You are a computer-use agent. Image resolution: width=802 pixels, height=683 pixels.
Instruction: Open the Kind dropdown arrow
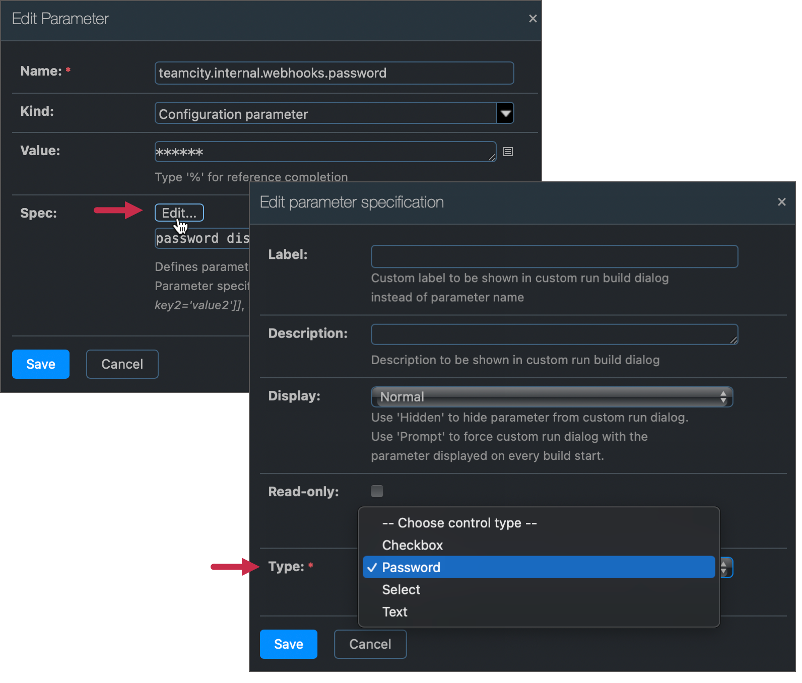click(505, 113)
